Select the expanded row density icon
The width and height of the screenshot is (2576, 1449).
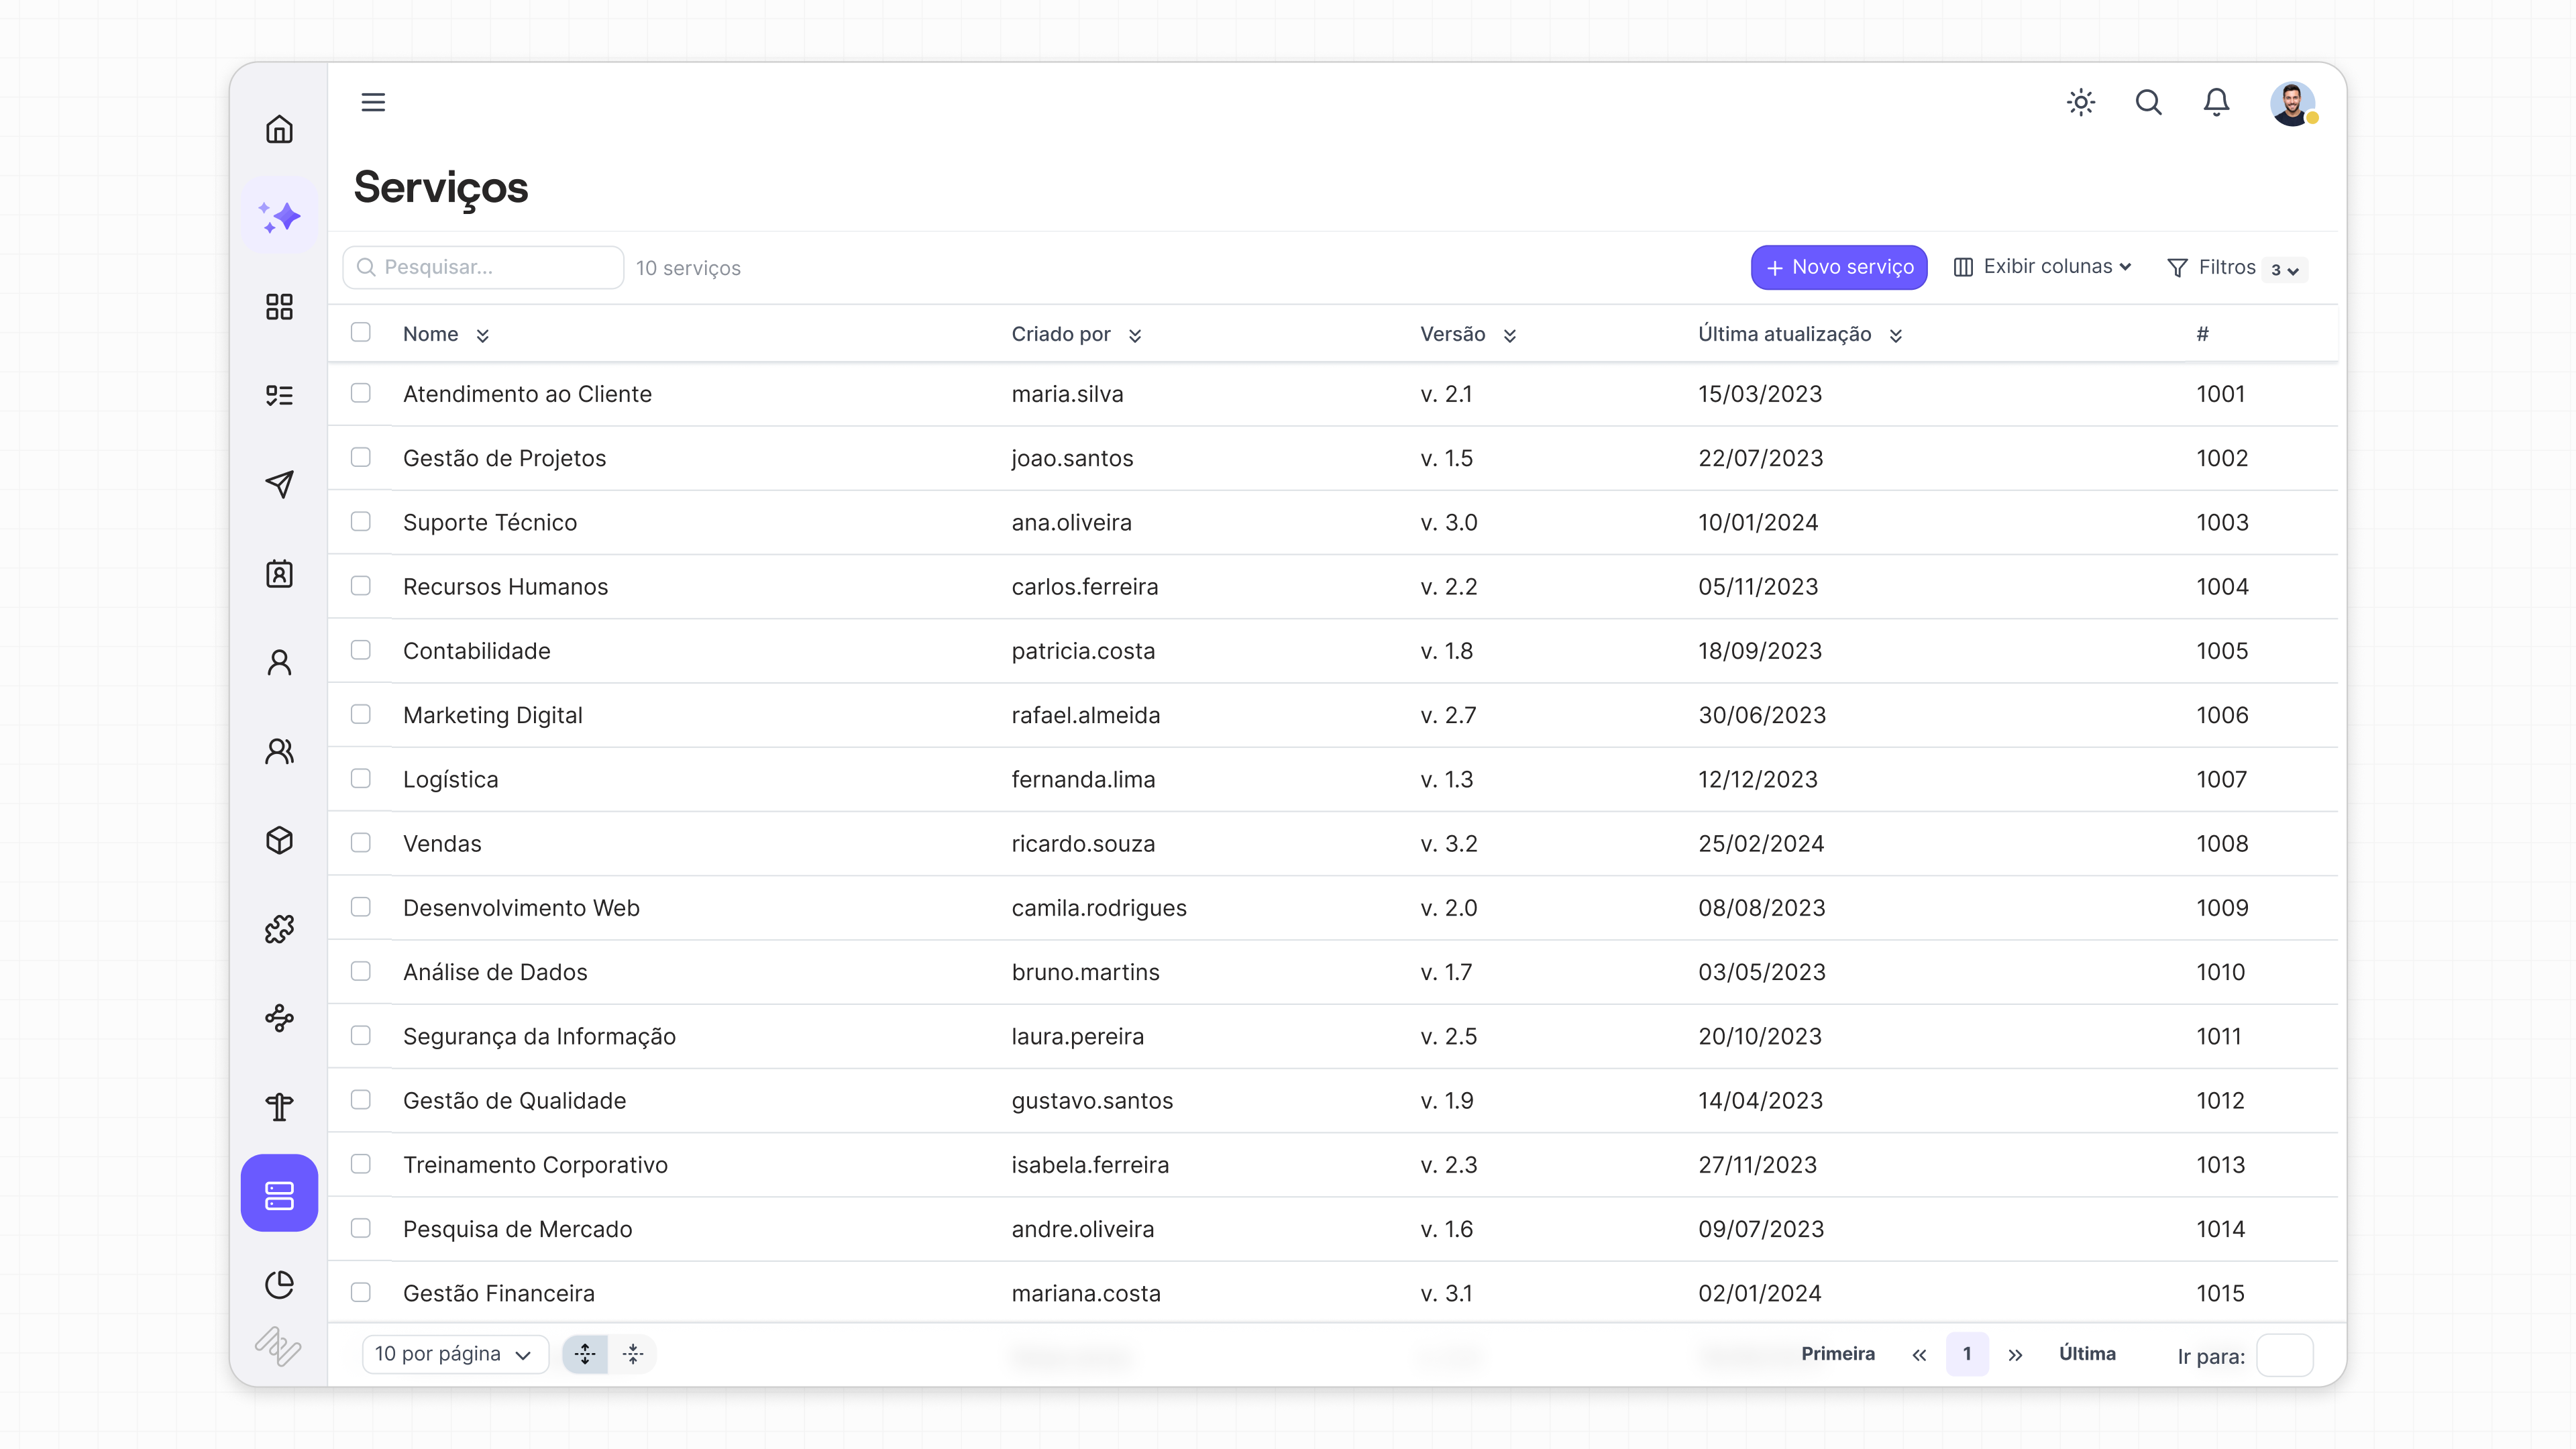(x=585, y=1354)
